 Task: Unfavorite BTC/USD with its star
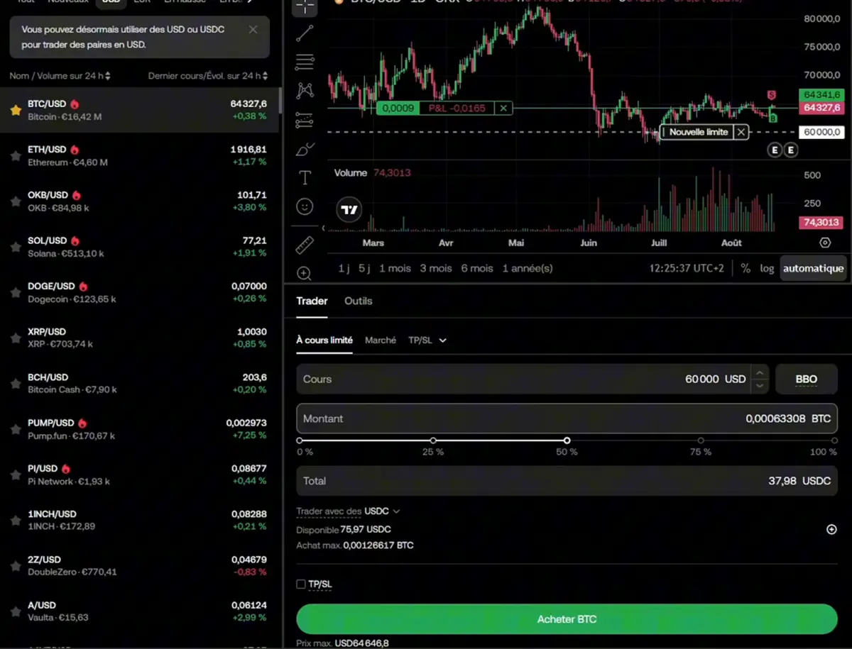(x=15, y=110)
